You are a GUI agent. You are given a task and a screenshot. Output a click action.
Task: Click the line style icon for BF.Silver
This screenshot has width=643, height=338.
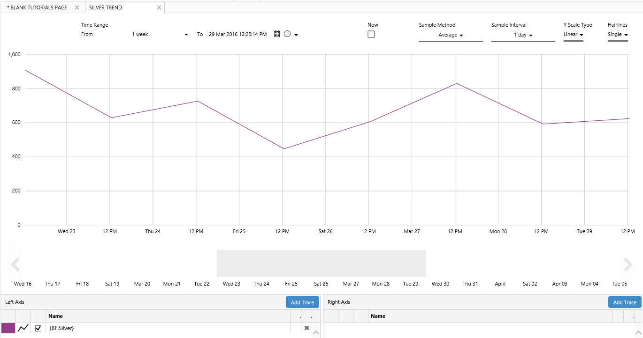coord(23,328)
